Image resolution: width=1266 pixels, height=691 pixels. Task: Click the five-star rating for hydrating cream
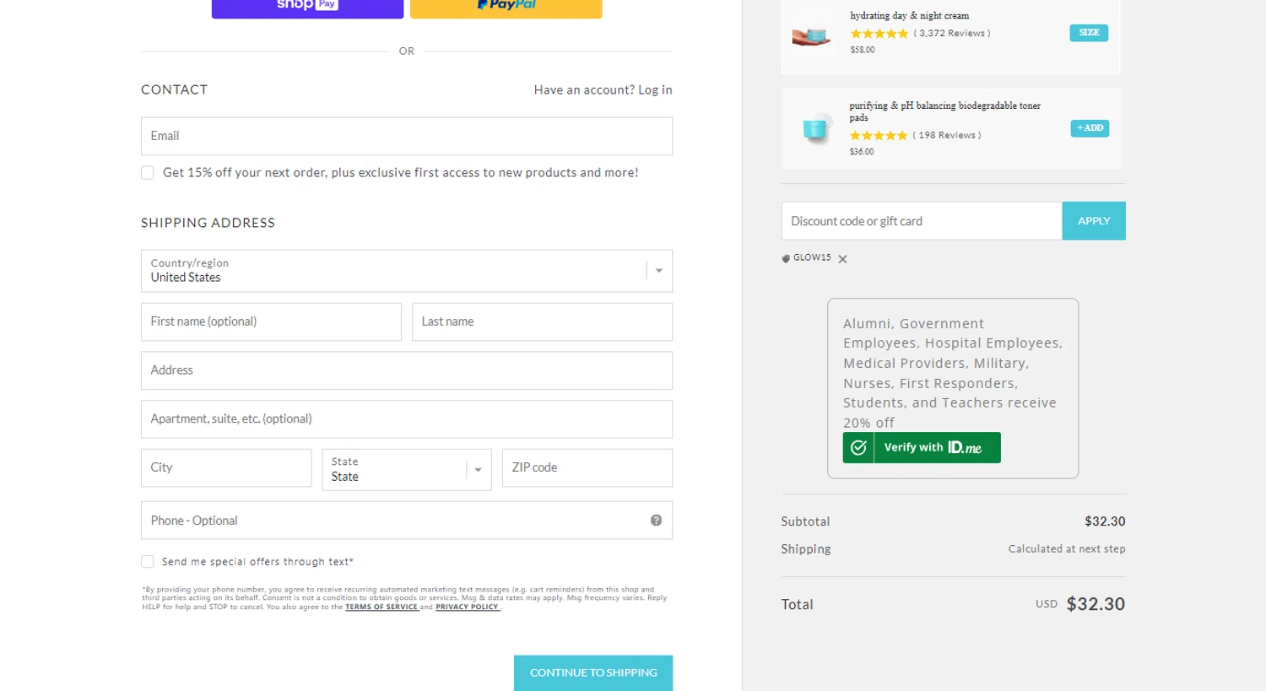pyautogui.click(x=879, y=34)
